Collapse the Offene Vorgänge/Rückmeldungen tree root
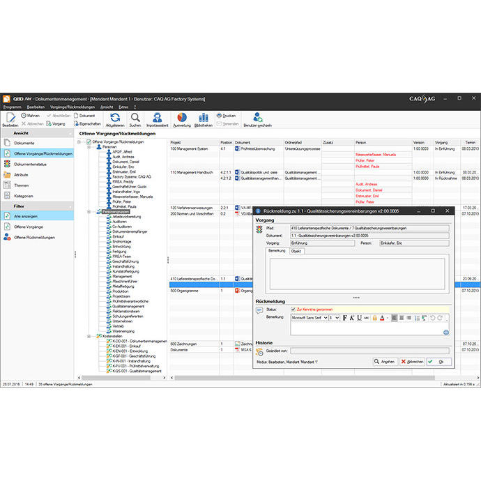Screen dimensions: 481x481 click(x=79, y=142)
